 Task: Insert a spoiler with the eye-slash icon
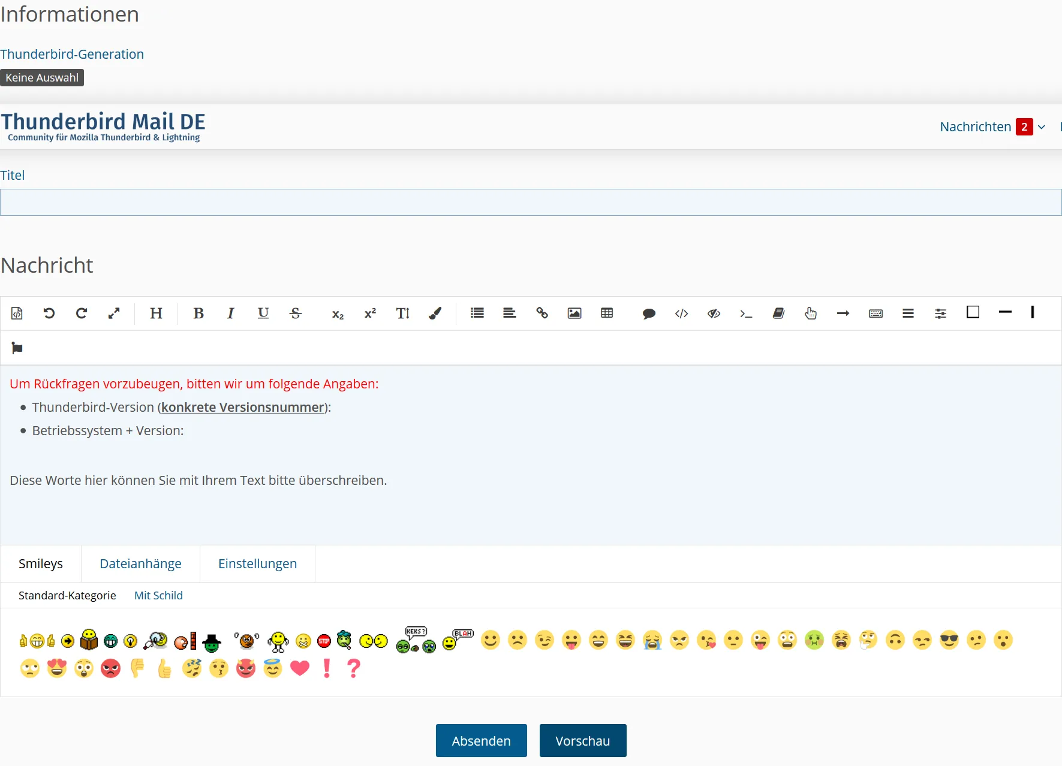click(x=714, y=313)
